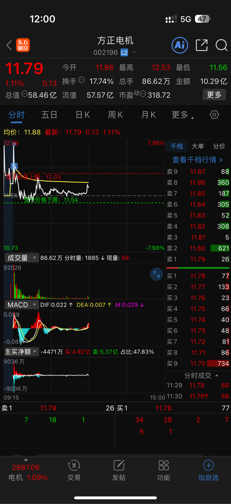Open the Ai assistant icon
The image size is (231, 504).
tap(180, 45)
